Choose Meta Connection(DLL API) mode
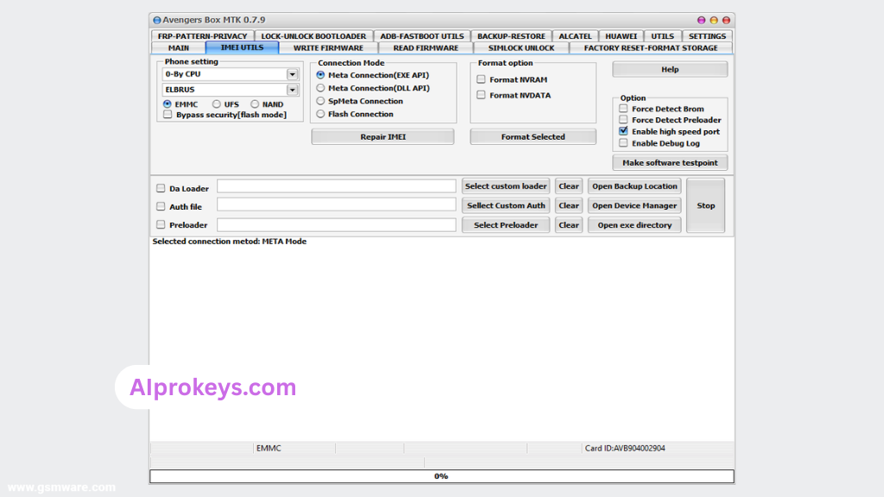 [x=321, y=88]
